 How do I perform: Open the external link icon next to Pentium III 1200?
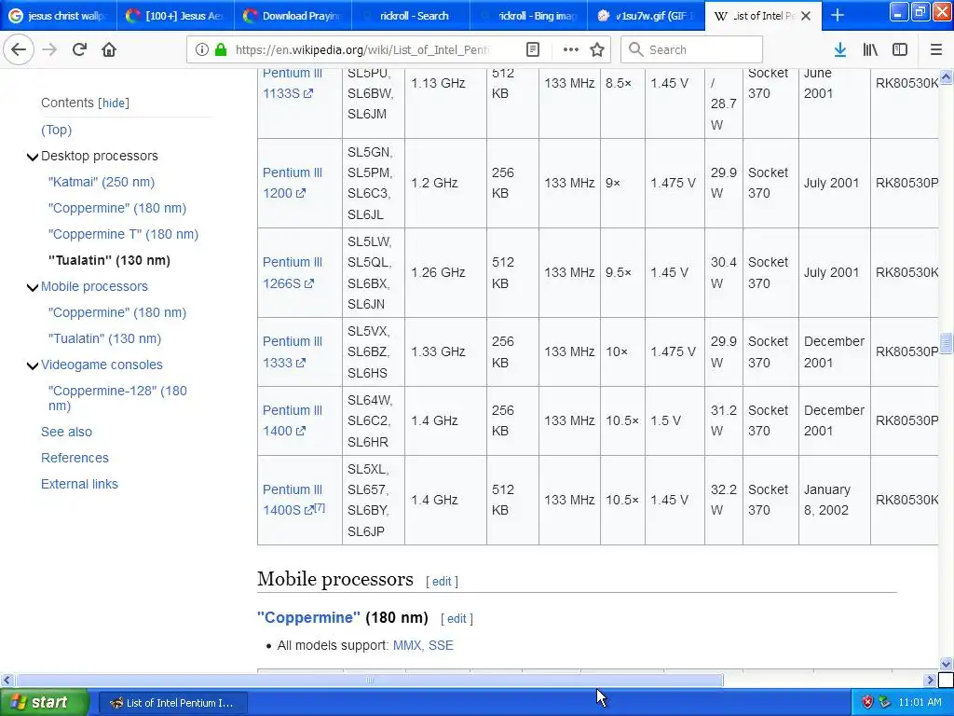301,194
